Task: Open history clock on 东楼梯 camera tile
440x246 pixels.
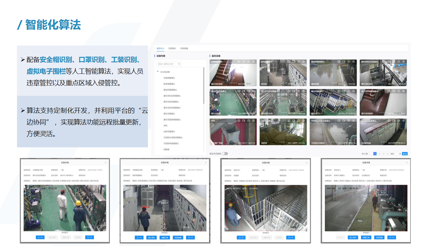Action: click(248, 62)
